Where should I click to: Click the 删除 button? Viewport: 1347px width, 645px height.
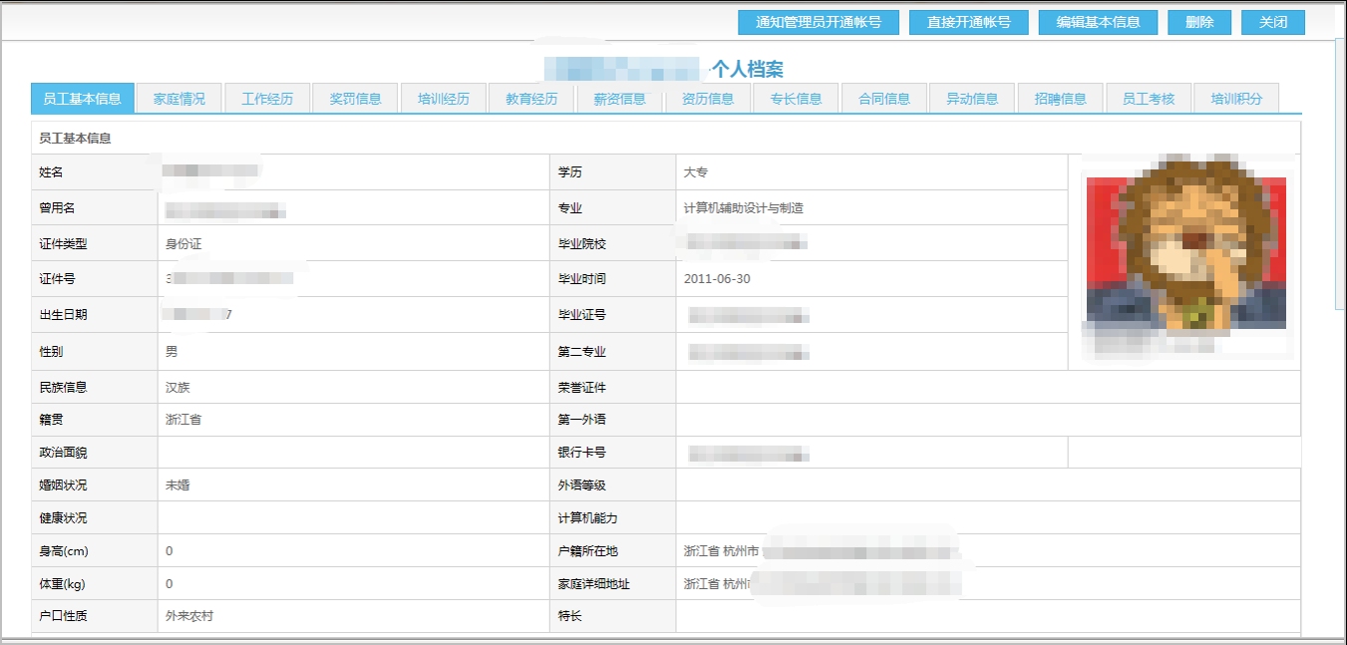pos(1198,22)
